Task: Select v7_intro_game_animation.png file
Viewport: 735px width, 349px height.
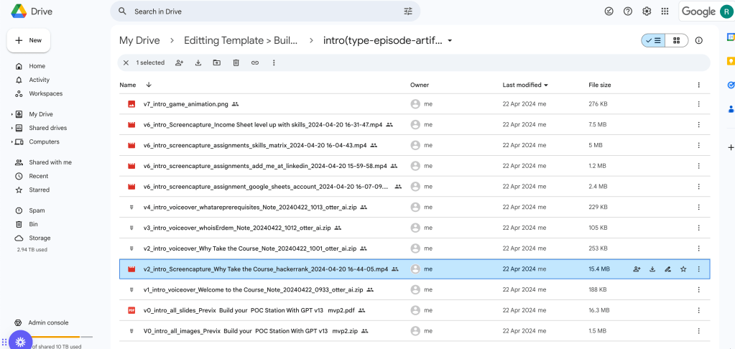Action: coord(415,104)
